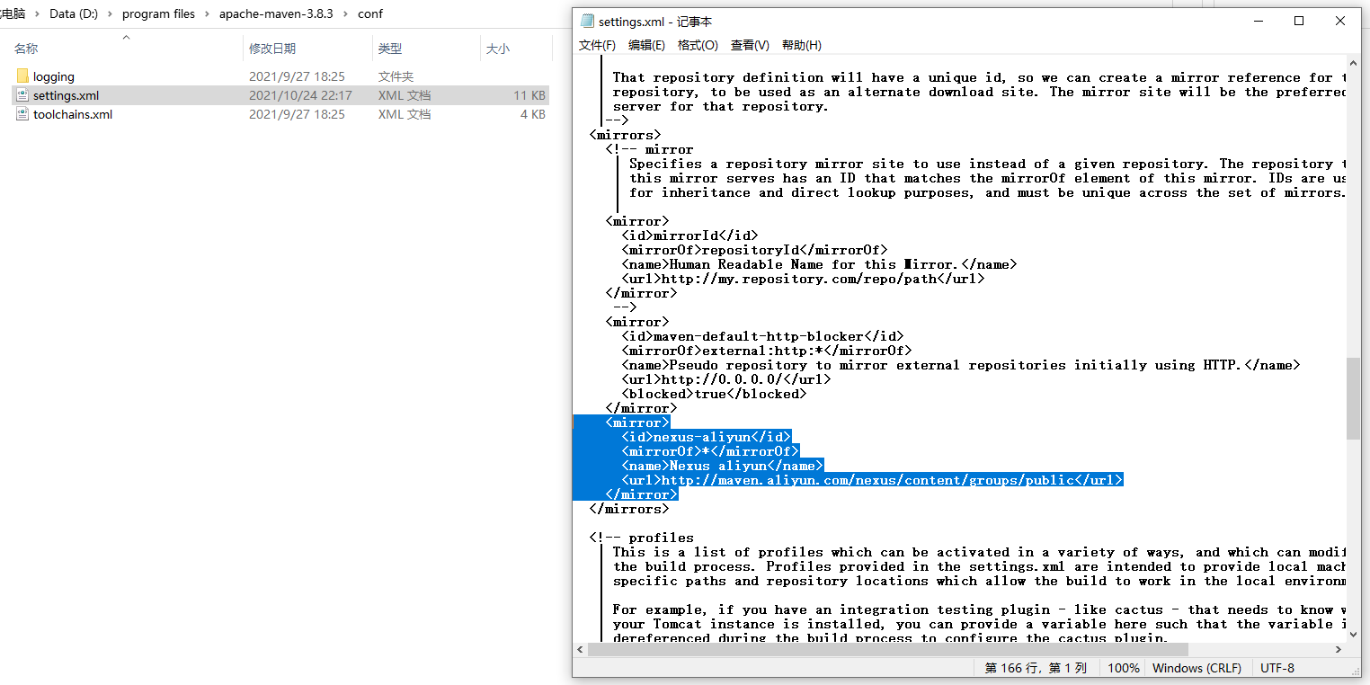Open the 编辑(E) menu in Notepad
Image resolution: width=1370 pixels, height=685 pixels.
point(646,45)
